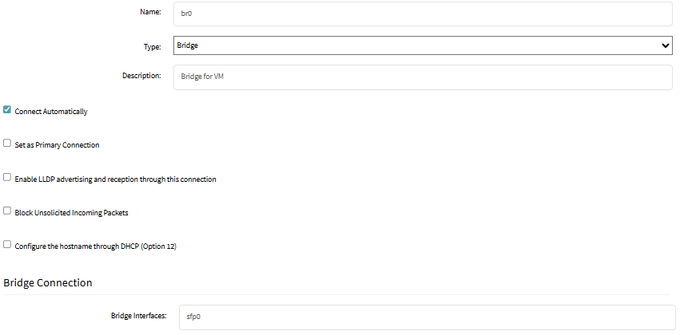This screenshot has width=680, height=335.
Task: Click the Bridge Interfaces: field label
Action: point(139,316)
